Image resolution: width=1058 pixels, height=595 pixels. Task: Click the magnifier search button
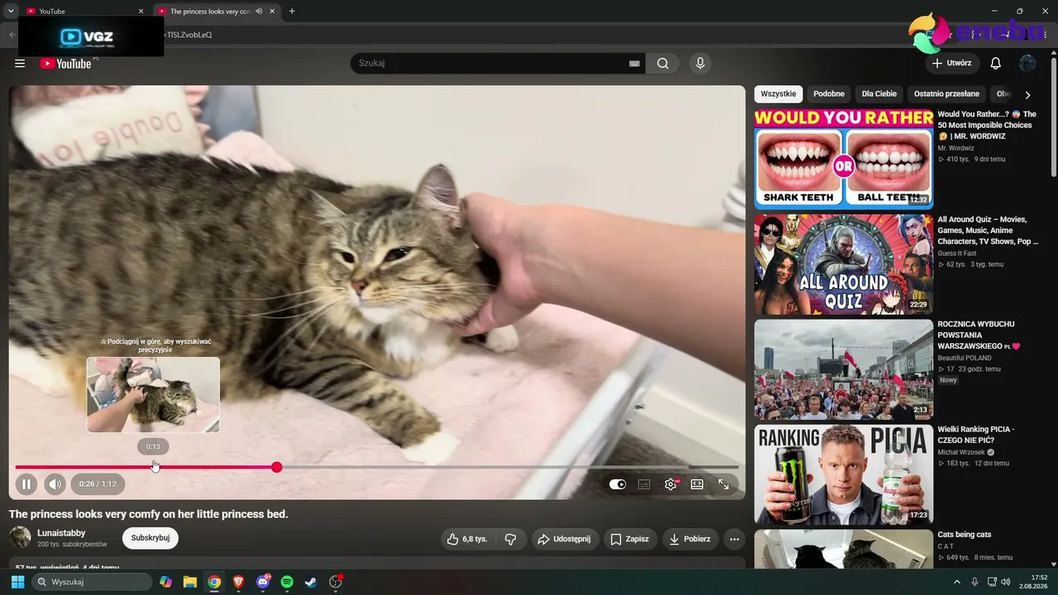point(663,64)
